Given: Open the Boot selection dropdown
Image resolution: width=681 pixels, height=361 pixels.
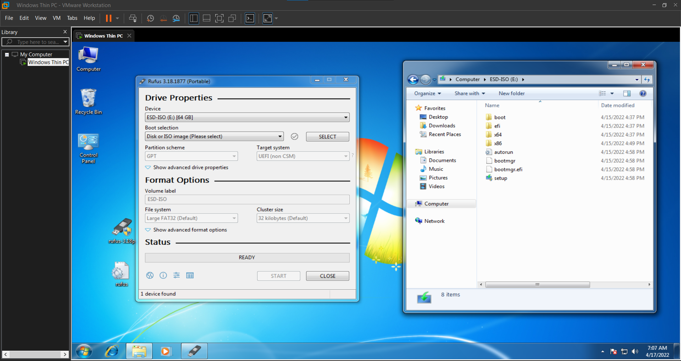Looking at the screenshot, I should click(x=214, y=137).
